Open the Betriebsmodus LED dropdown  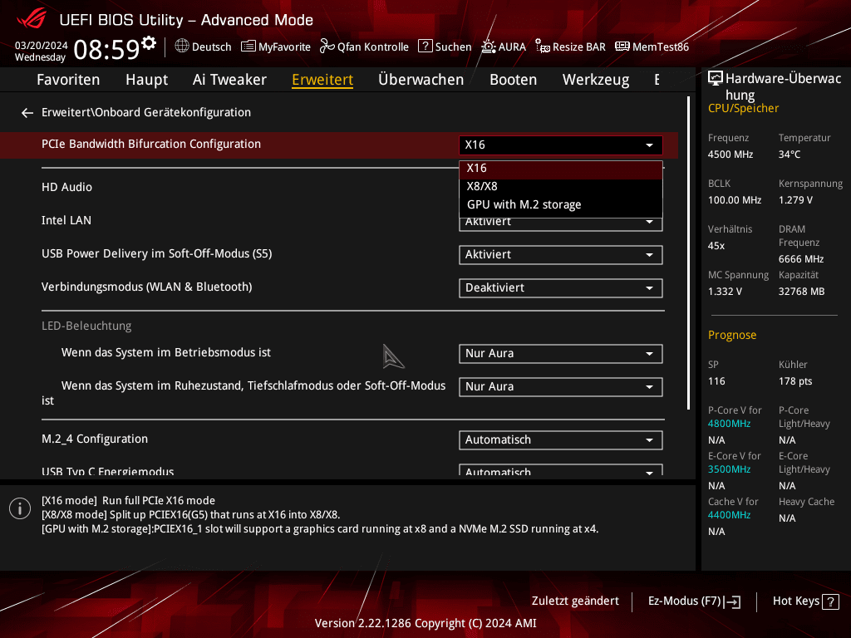pyautogui.click(x=561, y=353)
